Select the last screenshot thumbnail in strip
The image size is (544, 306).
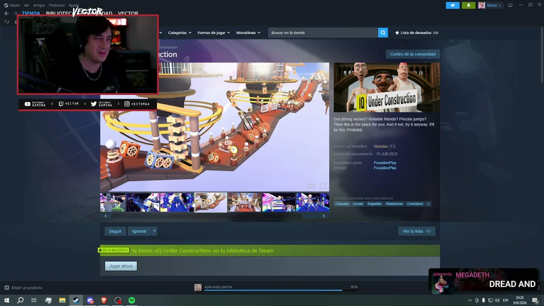point(313,202)
